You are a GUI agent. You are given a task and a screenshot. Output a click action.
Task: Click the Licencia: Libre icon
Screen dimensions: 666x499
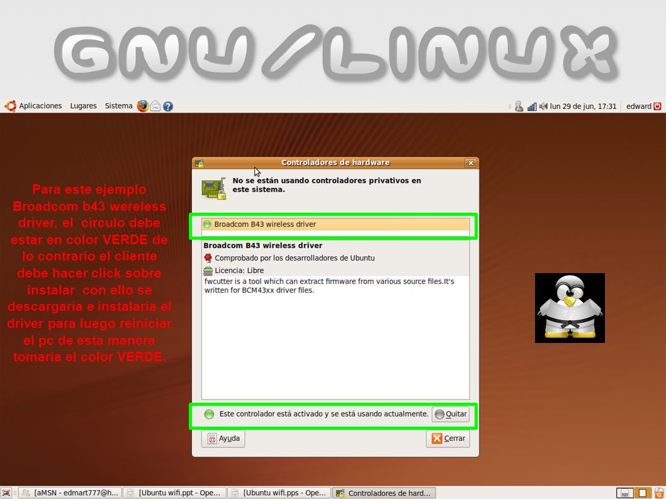(x=208, y=271)
